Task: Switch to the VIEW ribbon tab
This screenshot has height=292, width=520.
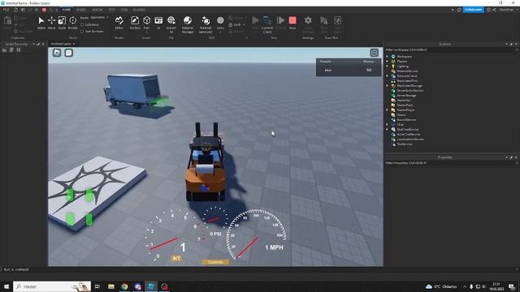Action: tap(124, 10)
